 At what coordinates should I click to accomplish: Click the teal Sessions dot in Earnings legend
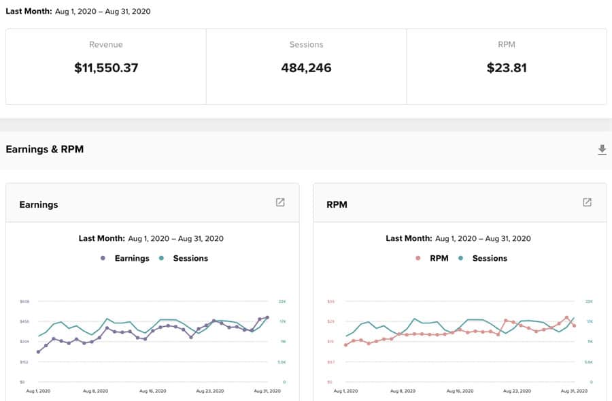click(x=162, y=258)
